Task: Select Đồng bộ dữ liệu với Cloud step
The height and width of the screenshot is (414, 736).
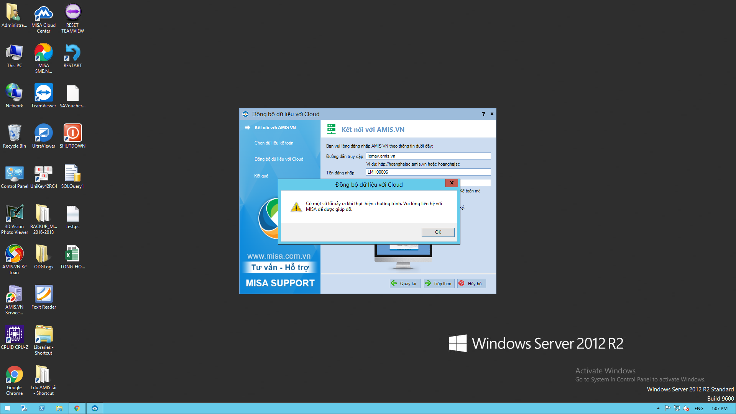Action: point(279,159)
